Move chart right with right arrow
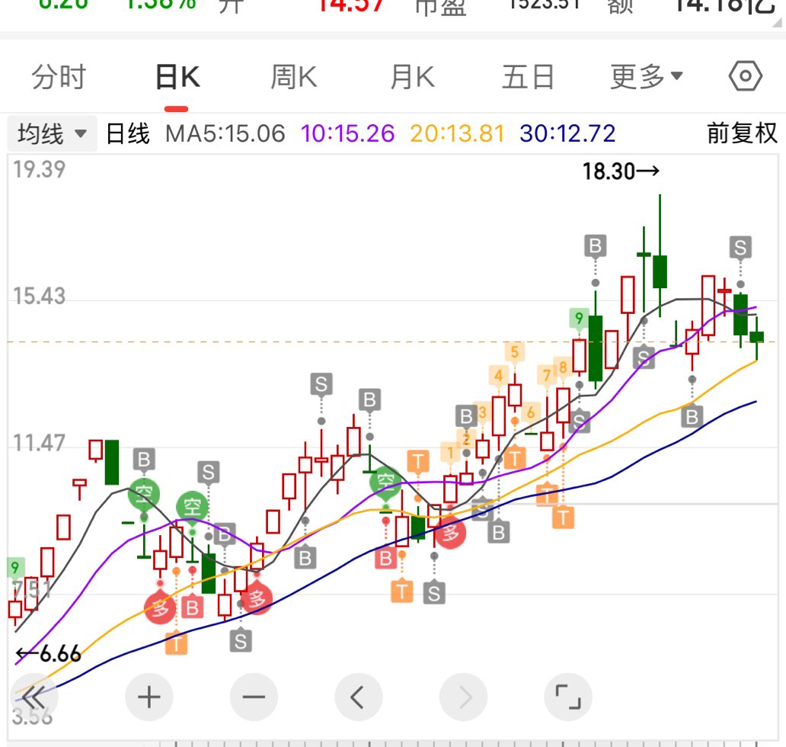 click(463, 697)
